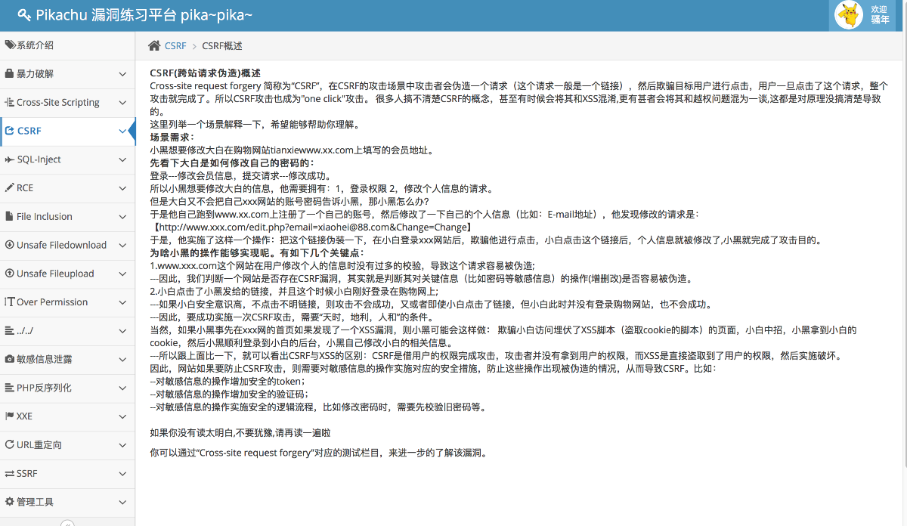Click the Unsafe Filedownload sidebar link
Image resolution: width=907 pixels, height=526 pixels.
pyautogui.click(x=60, y=245)
